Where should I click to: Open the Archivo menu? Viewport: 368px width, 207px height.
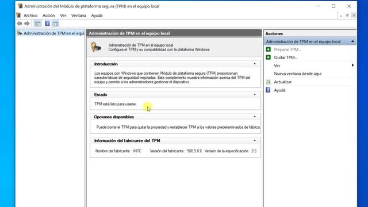point(30,16)
